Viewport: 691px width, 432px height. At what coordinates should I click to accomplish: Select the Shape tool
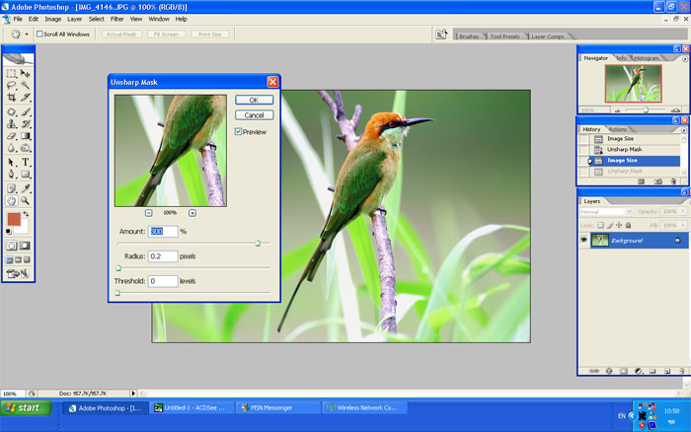point(25,175)
